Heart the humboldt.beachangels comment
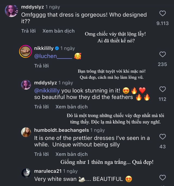Image resolution: width=174 pixels, height=186 pixels. tap(163, 136)
